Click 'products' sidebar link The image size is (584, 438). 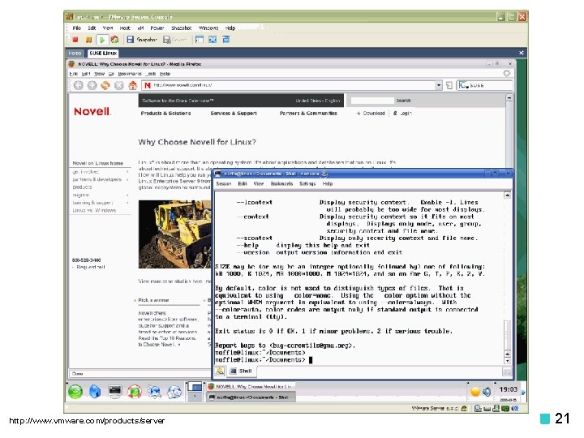point(82,187)
